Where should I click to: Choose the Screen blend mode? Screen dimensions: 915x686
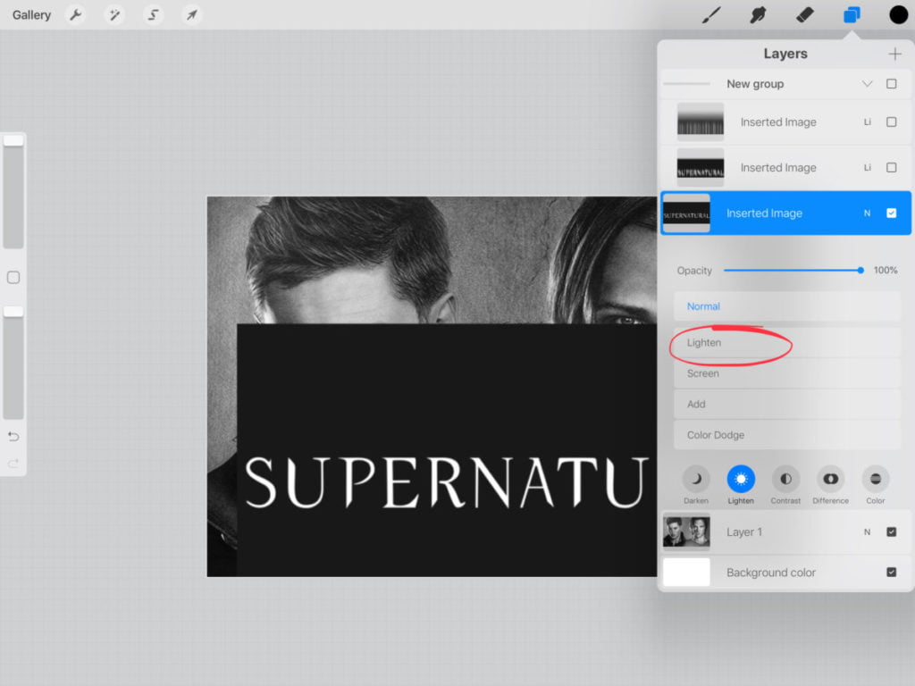point(703,373)
